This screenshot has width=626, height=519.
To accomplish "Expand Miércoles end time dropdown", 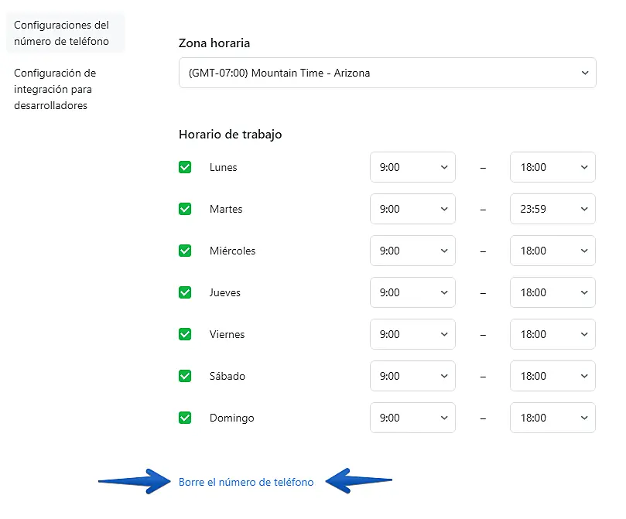I will pyautogui.click(x=552, y=251).
